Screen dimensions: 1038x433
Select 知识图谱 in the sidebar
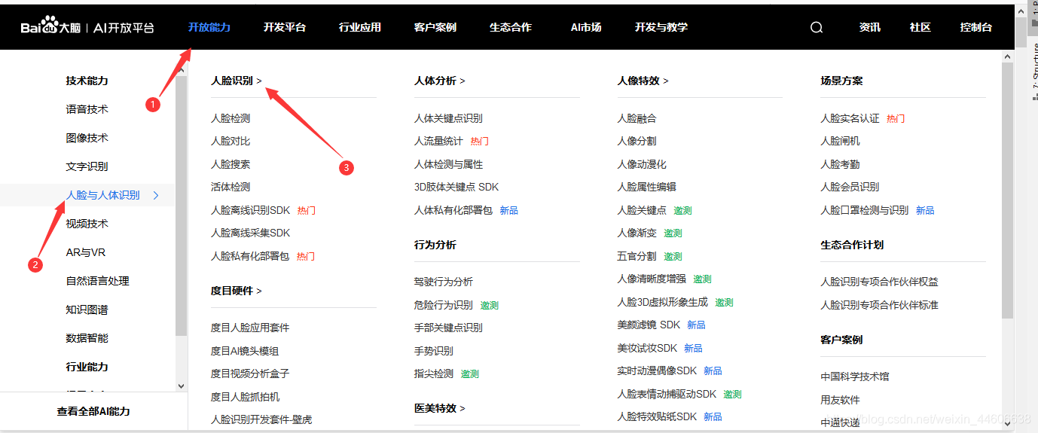[x=87, y=310]
